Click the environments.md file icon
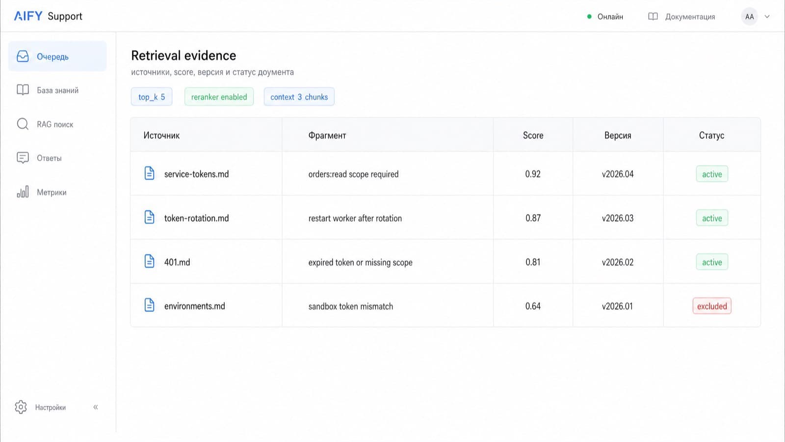Screen dimensions: 785x442 [150, 305]
